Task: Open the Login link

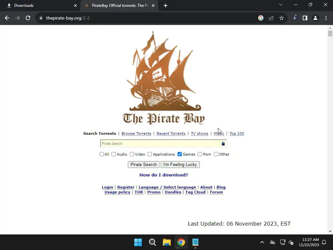Action: click(x=107, y=187)
